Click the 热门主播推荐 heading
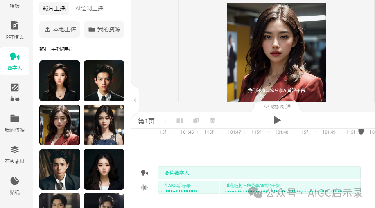This screenshot has width=375, height=208. tap(56, 49)
